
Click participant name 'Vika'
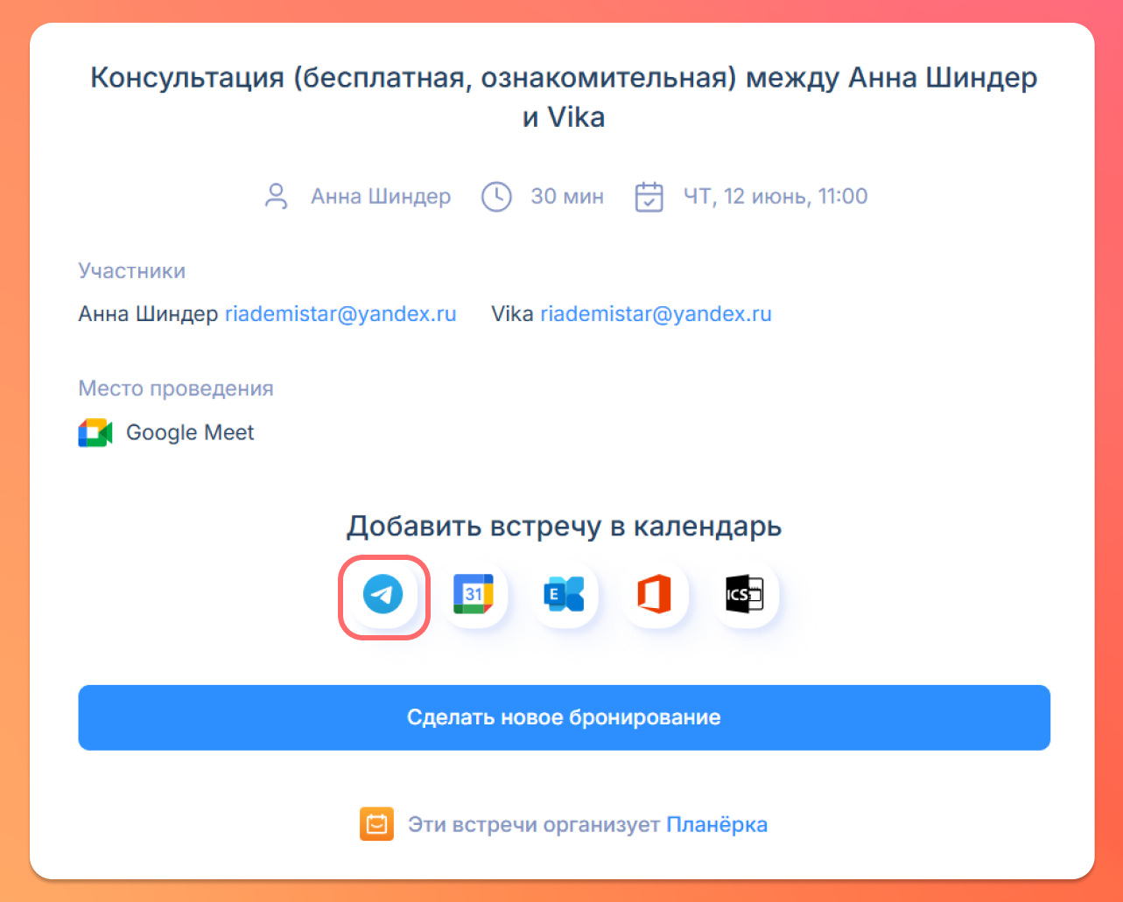tap(512, 314)
